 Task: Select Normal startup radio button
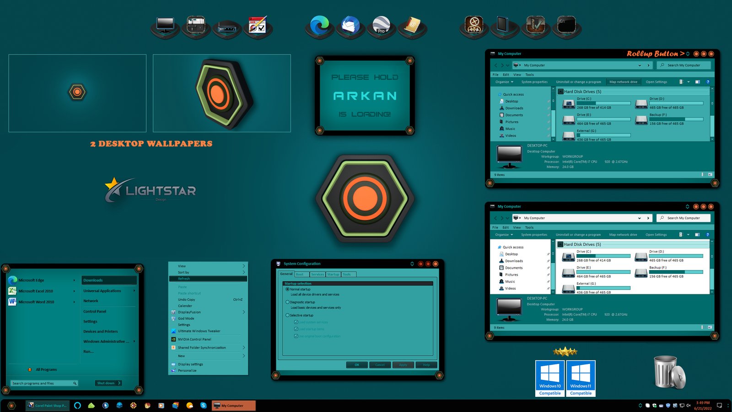287,289
